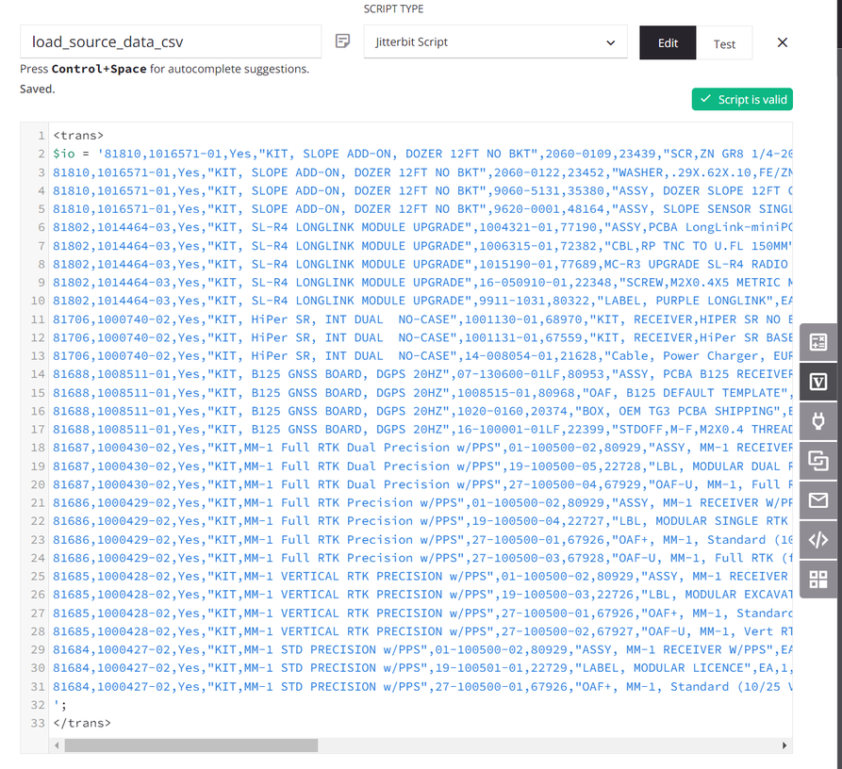The width and height of the screenshot is (842, 769).
Task: Expand the Jitterbit Script type selector chevron
Action: (611, 41)
